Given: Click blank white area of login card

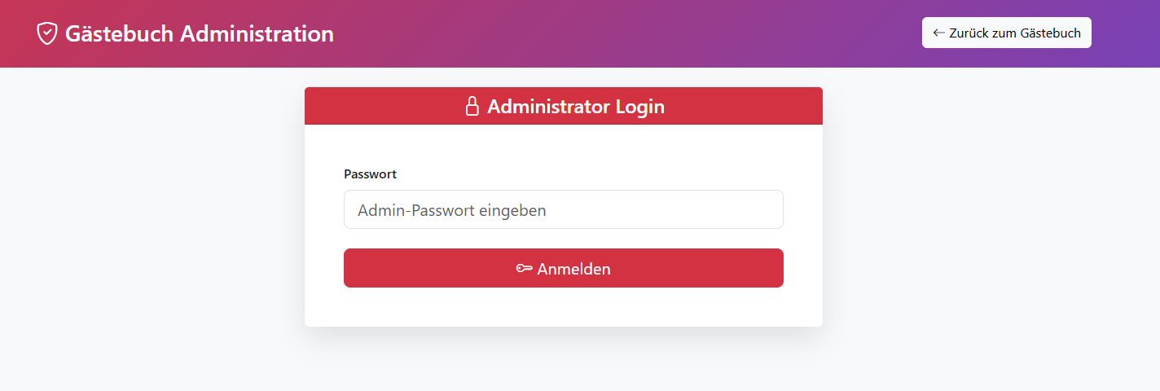Looking at the screenshot, I should point(562,308).
